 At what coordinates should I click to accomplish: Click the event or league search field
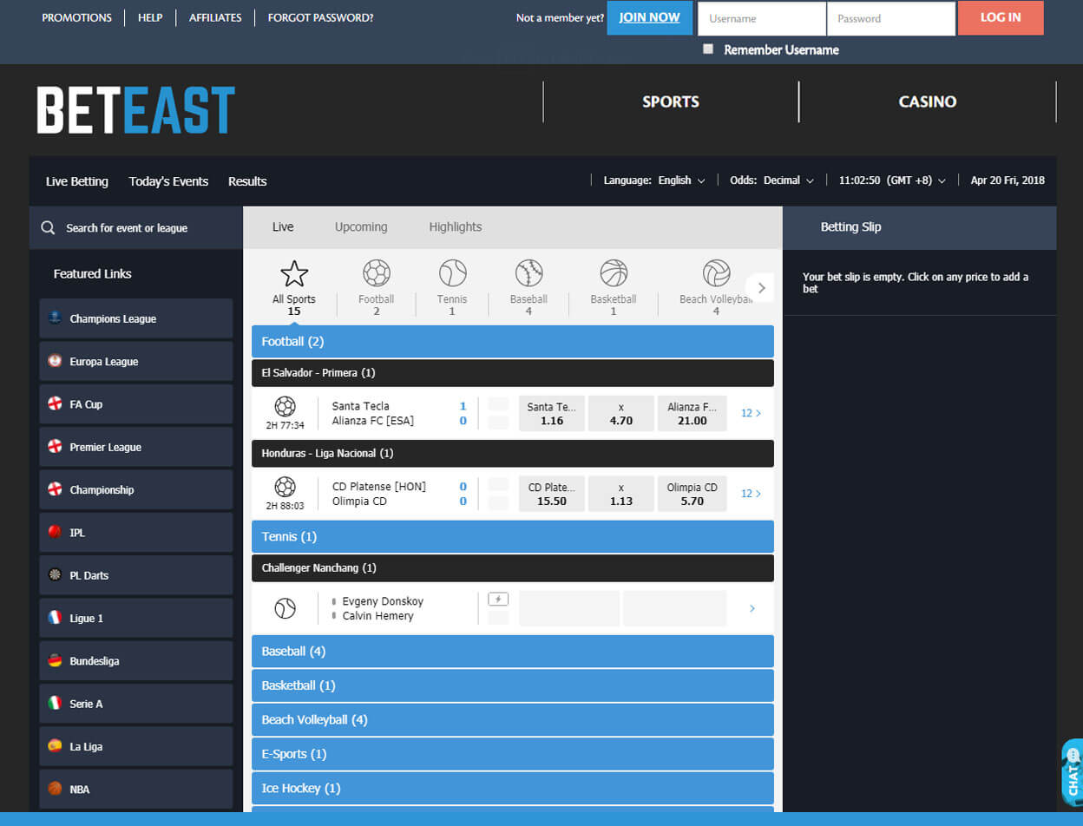[136, 228]
